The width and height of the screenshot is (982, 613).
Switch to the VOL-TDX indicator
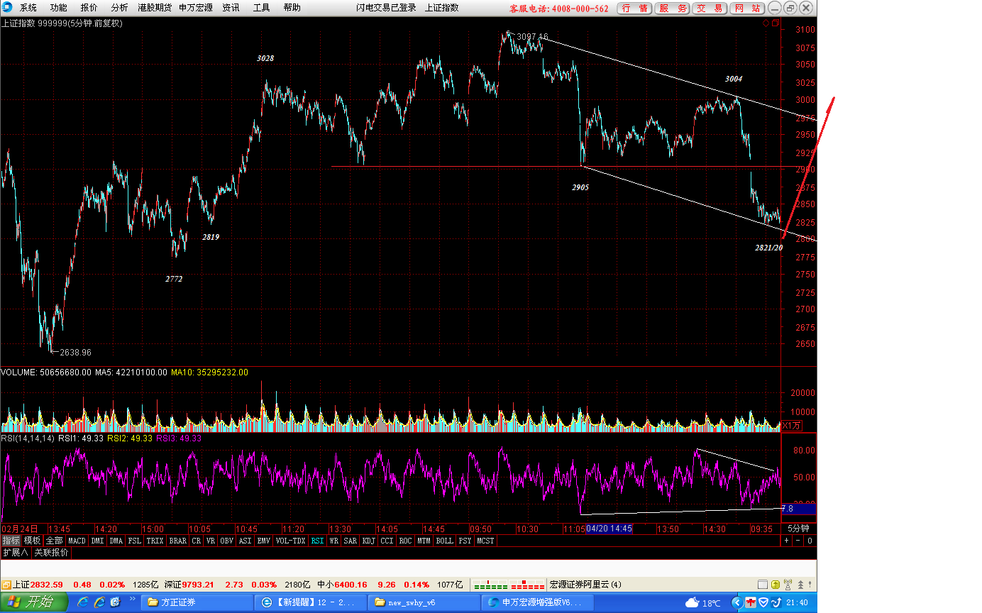[291, 541]
